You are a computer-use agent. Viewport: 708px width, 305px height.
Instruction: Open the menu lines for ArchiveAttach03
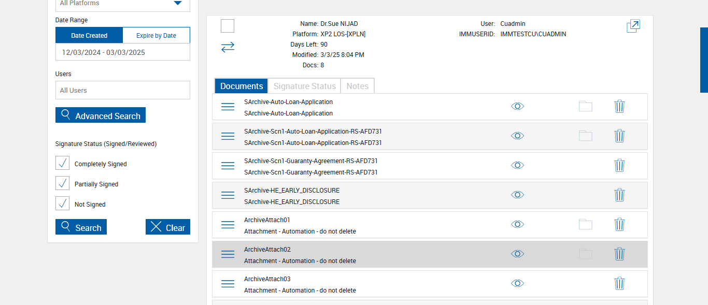coord(228,284)
